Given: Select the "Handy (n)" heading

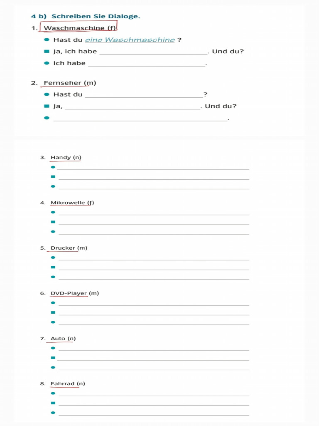Looking at the screenshot, I should click(x=66, y=158).
